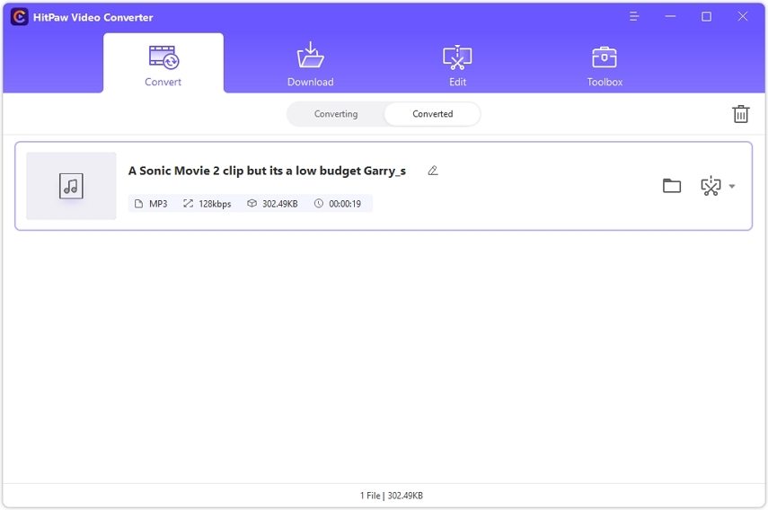Screen dimensions: 768x510
Task: Open the Convert tab
Action: [x=163, y=64]
